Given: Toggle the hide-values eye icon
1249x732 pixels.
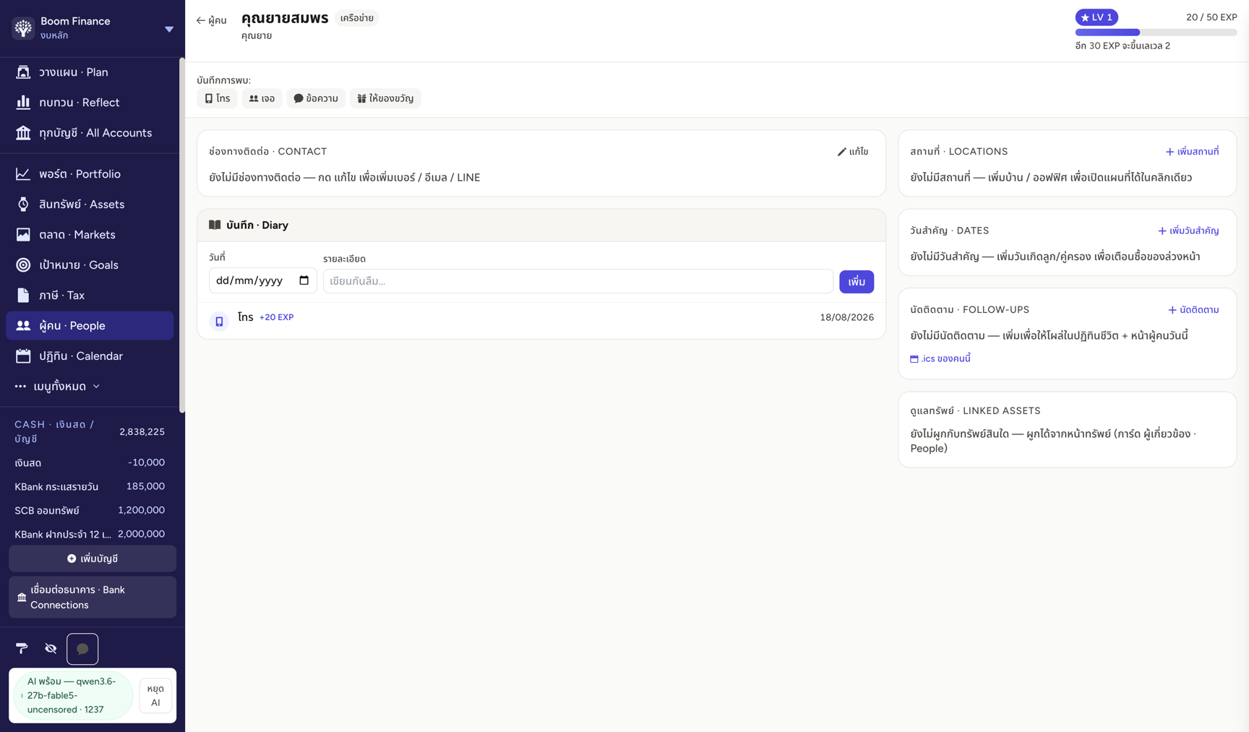Looking at the screenshot, I should (51, 649).
